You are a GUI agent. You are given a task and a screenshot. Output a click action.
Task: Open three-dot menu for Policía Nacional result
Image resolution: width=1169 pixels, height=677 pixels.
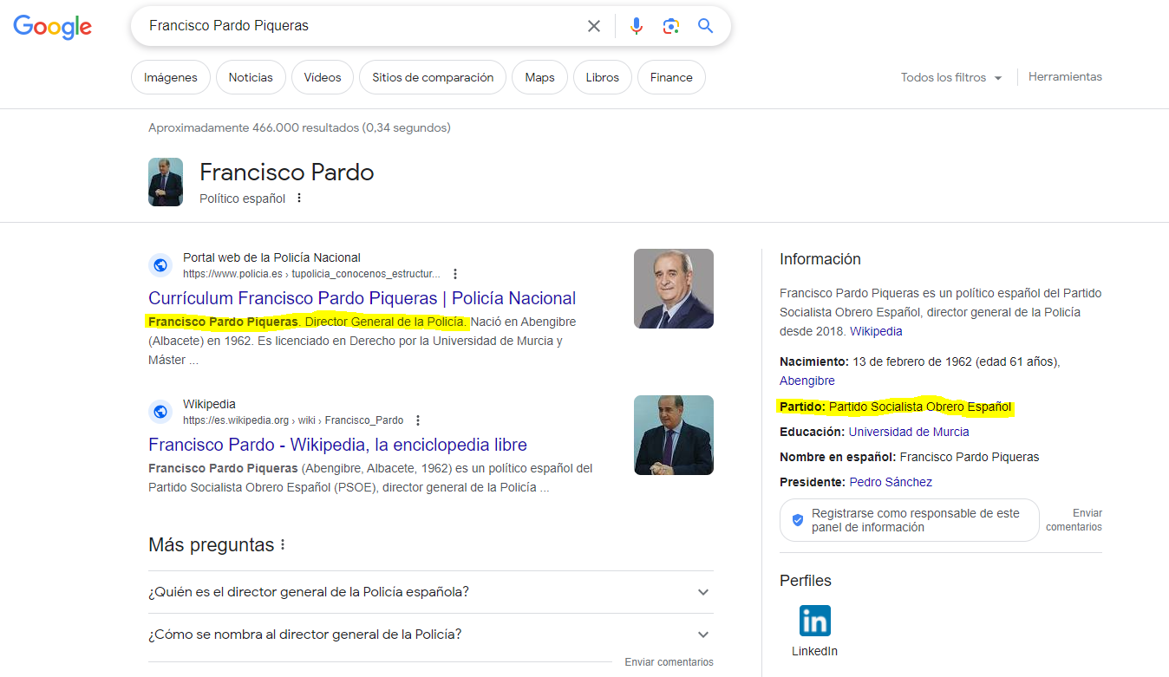(455, 274)
